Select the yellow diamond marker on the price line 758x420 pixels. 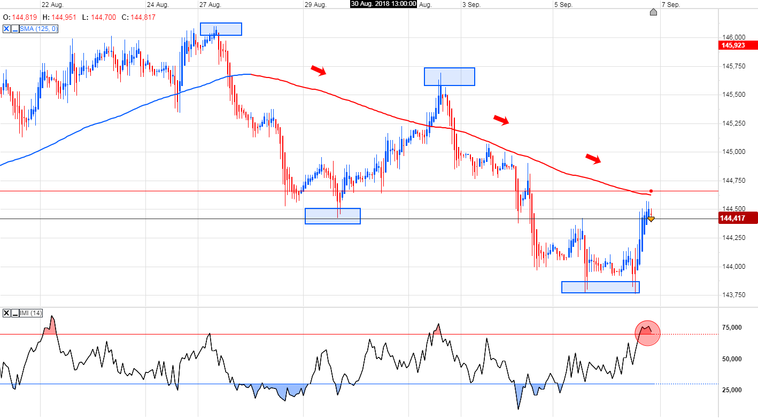pyautogui.click(x=651, y=218)
